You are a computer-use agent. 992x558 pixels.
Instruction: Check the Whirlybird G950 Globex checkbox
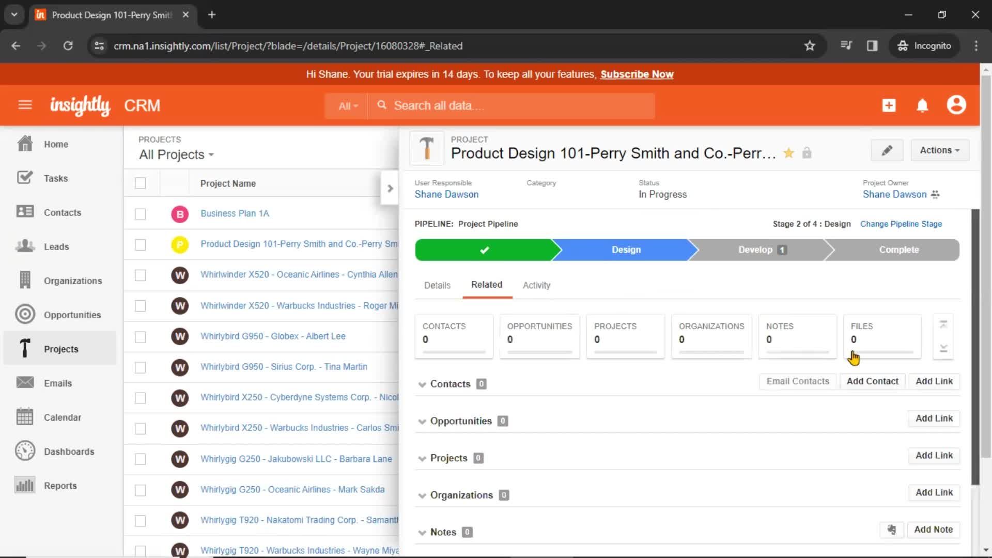[140, 337]
